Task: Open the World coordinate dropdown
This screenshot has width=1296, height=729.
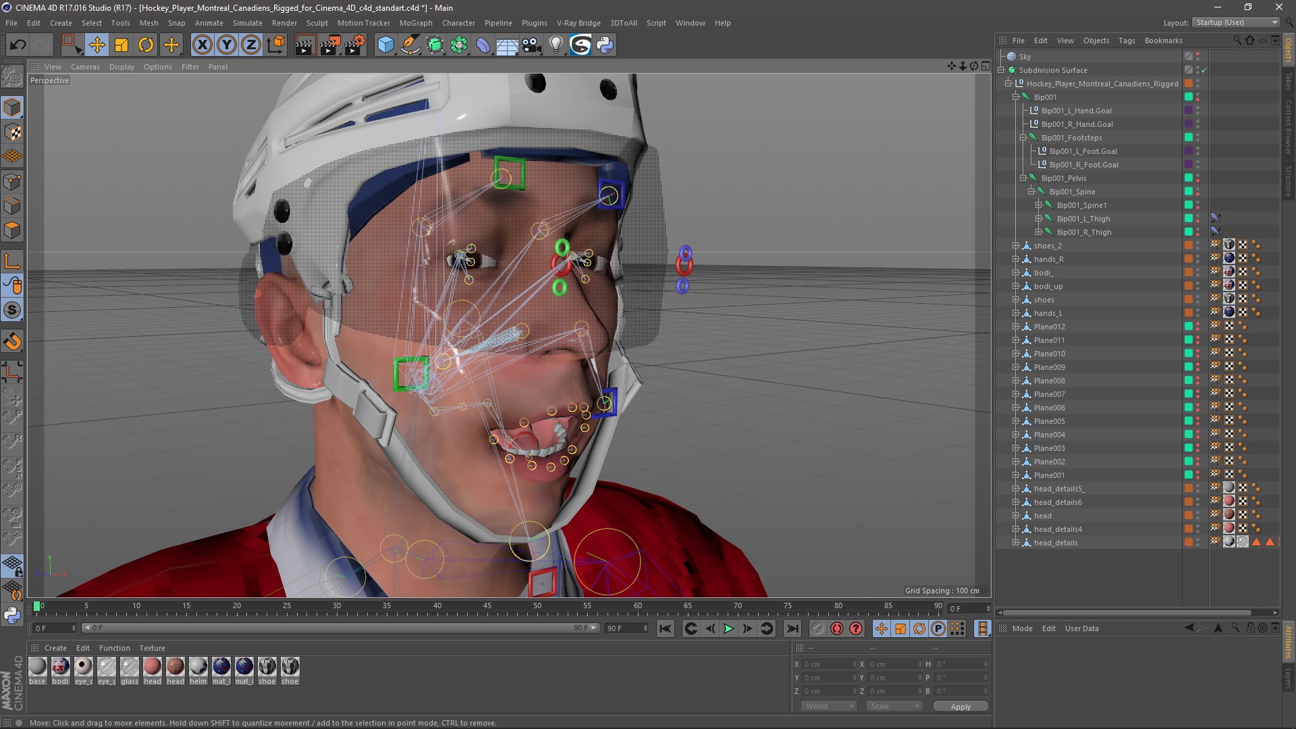Action: coord(828,706)
